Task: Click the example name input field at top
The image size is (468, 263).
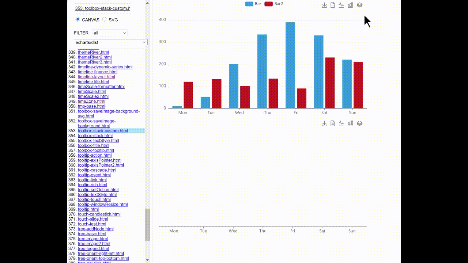Action: point(102,8)
